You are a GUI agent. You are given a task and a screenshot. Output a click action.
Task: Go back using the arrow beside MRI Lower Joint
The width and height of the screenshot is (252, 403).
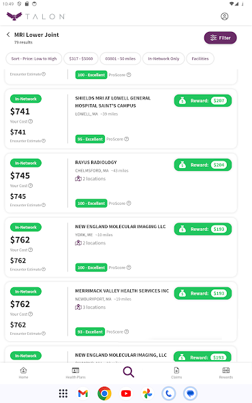pyautogui.click(x=8, y=35)
